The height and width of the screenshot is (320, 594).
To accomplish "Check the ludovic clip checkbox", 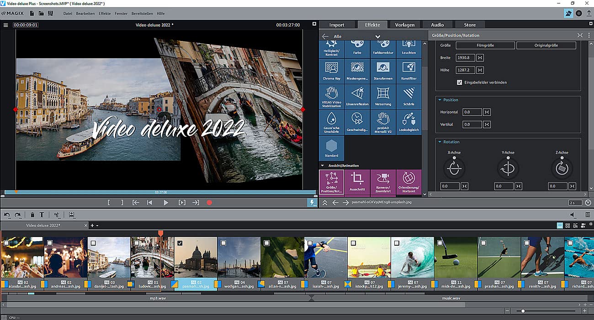I will pos(137,243).
